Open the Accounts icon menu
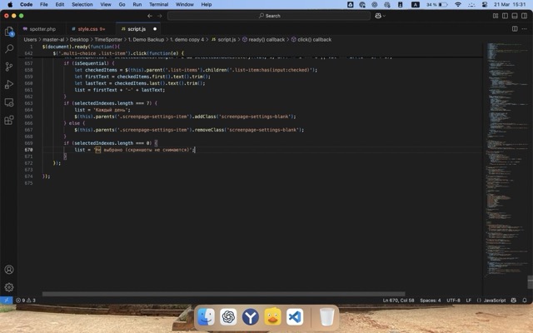The image size is (533, 333). pyautogui.click(x=9, y=270)
